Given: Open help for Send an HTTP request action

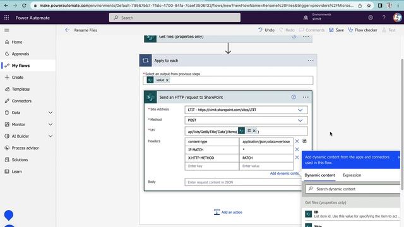Looking at the screenshot, I should tap(294, 97).
